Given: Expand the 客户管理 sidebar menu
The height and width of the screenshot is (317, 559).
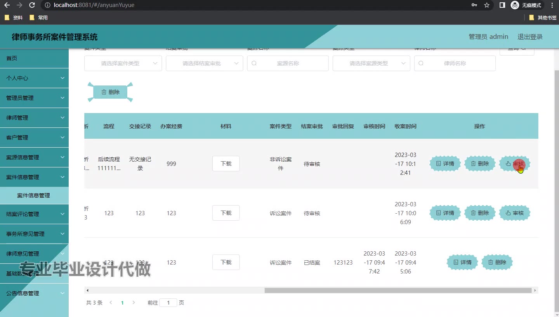Looking at the screenshot, I should 34,138.
